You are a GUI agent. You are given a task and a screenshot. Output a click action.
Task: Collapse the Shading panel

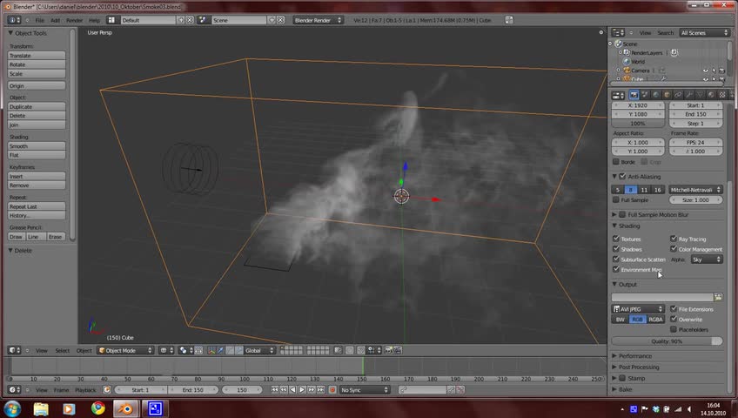pyautogui.click(x=629, y=226)
